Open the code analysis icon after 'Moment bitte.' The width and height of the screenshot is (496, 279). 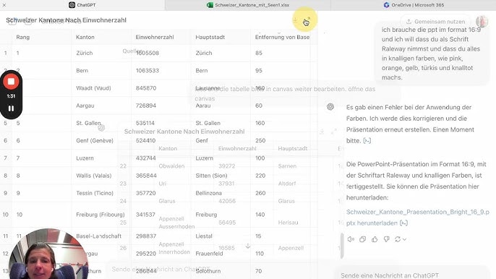point(367,141)
